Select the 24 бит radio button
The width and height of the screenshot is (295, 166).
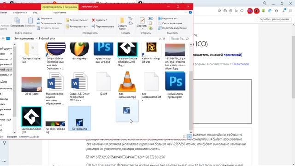tap(118, 165)
